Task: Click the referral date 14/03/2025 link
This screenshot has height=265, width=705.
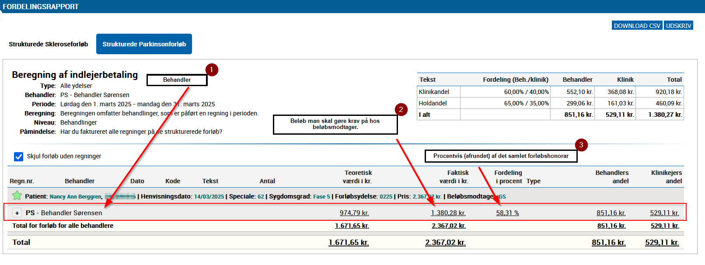Action: click(x=209, y=197)
